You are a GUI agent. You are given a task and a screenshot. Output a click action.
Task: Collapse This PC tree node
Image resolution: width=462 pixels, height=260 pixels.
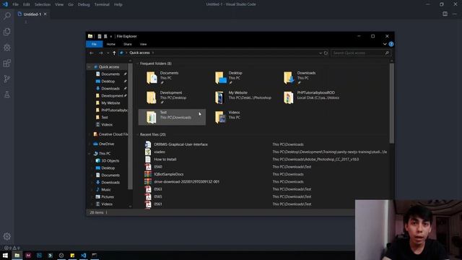point(90,154)
